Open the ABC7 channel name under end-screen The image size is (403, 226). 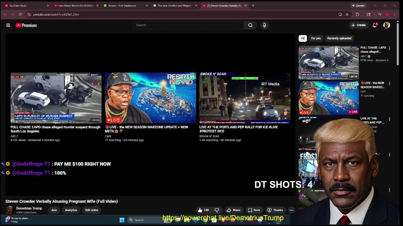(14, 136)
